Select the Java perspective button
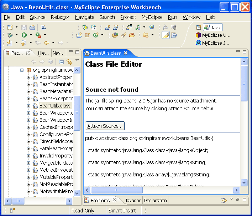Image resolution: width=252 pixels, height=216 pixels. (213, 27)
